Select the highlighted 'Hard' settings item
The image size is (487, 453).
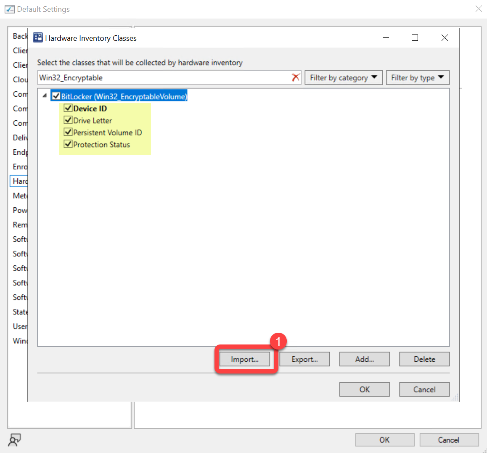click(x=19, y=181)
